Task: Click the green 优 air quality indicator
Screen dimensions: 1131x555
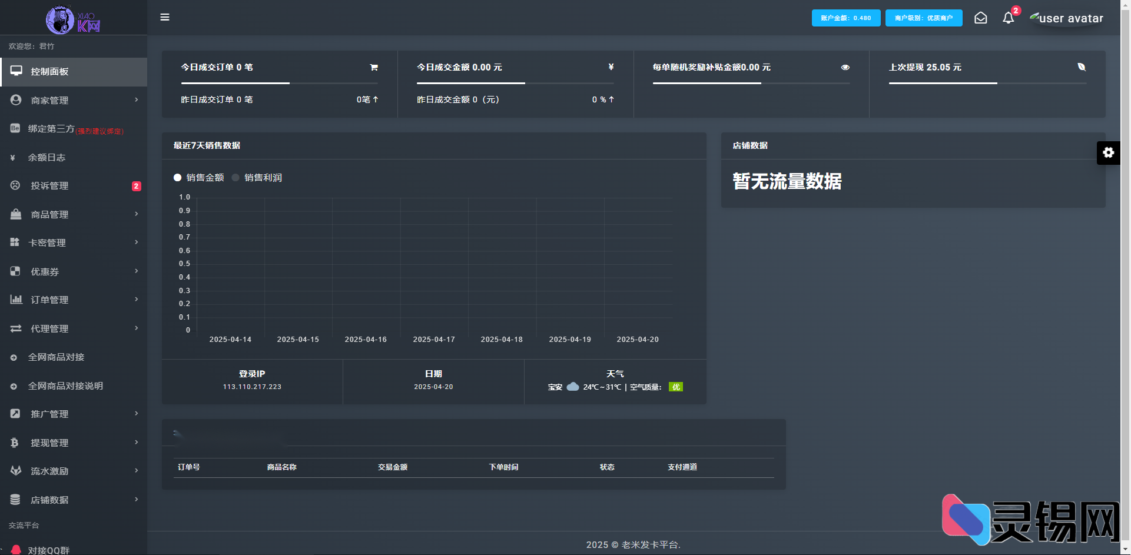Action: pos(676,387)
